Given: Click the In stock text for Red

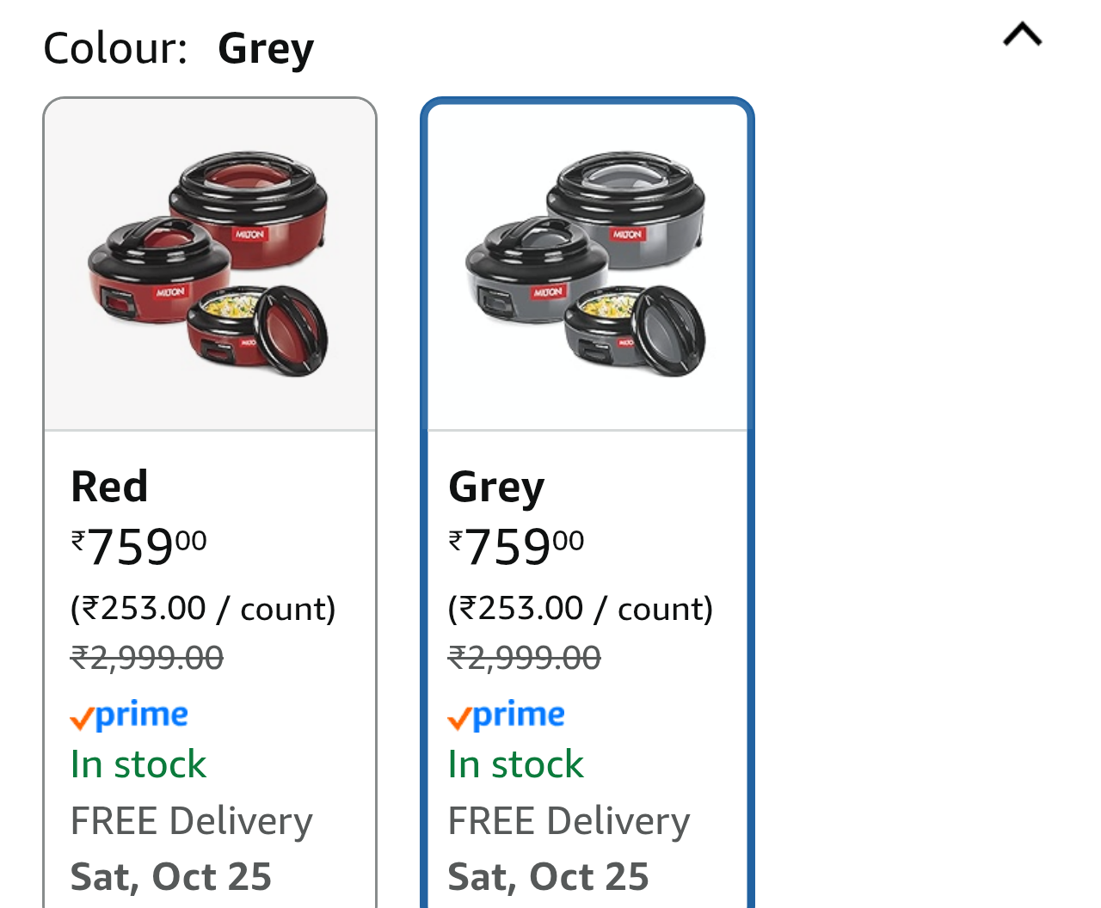Looking at the screenshot, I should click(138, 764).
